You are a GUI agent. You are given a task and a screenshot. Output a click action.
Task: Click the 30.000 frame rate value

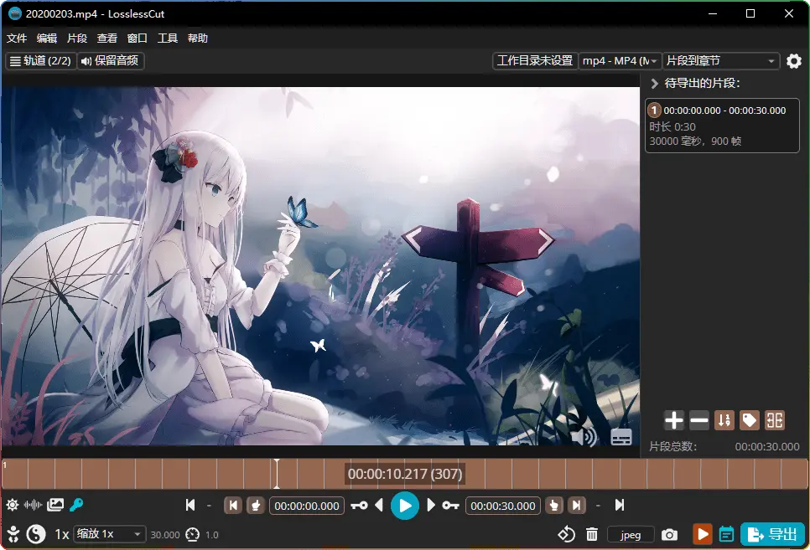click(165, 535)
